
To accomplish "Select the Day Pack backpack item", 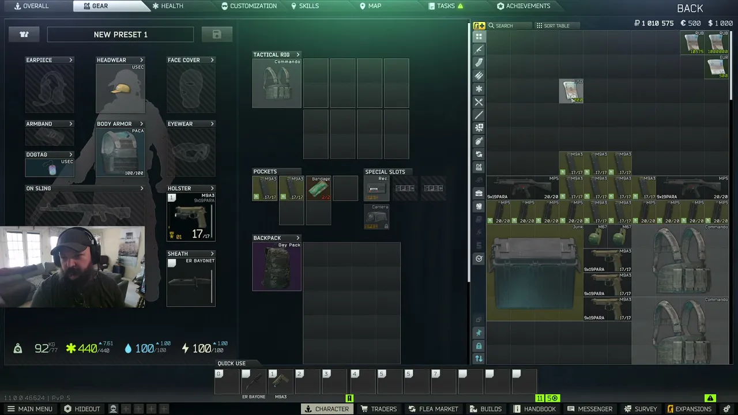I will pyautogui.click(x=277, y=266).
